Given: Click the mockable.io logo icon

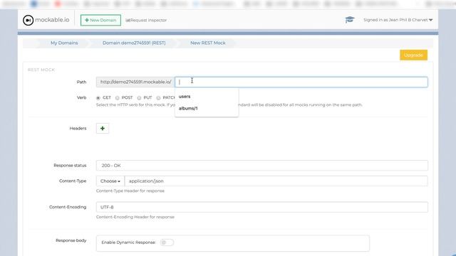Looking at the screenshot, I should (x=28, y=20).
